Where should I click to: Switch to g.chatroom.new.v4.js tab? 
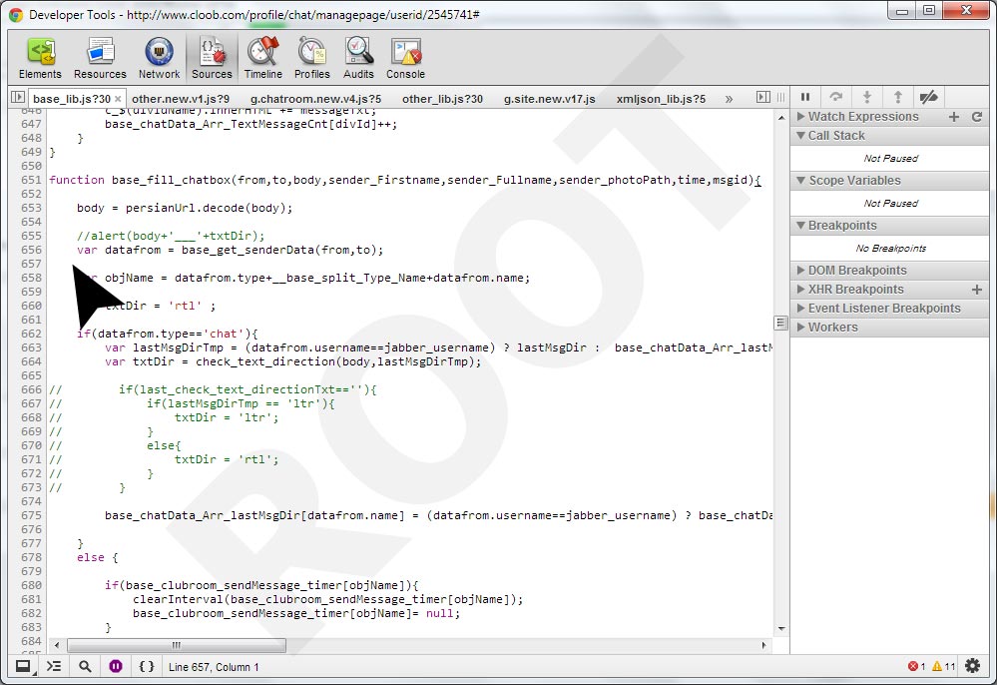(x=315, y=99)
